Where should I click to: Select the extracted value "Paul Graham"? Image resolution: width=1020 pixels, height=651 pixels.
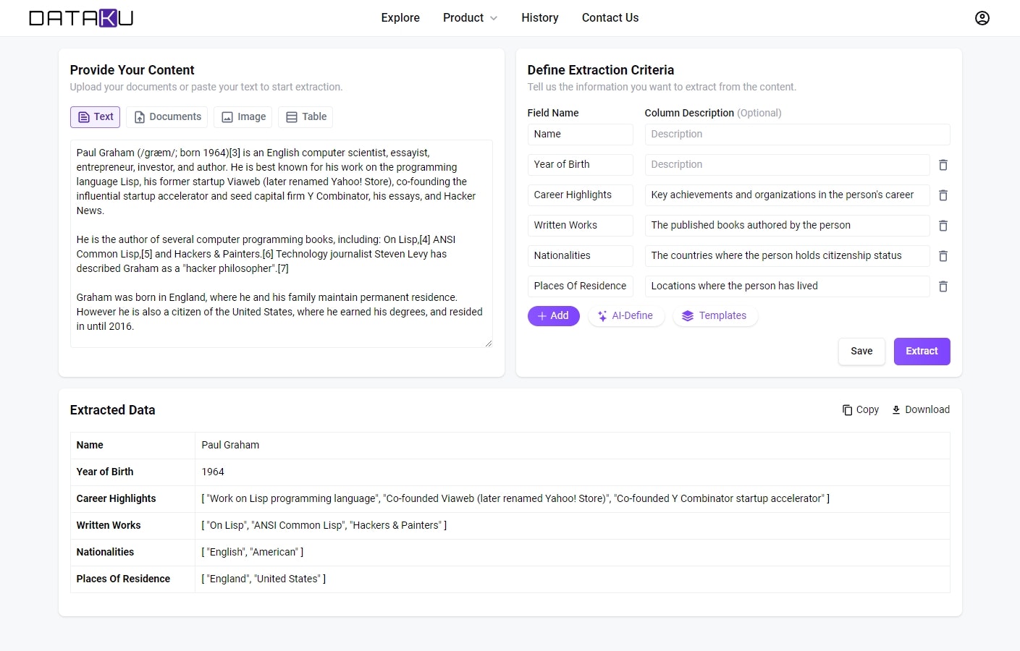coord(230,446)
